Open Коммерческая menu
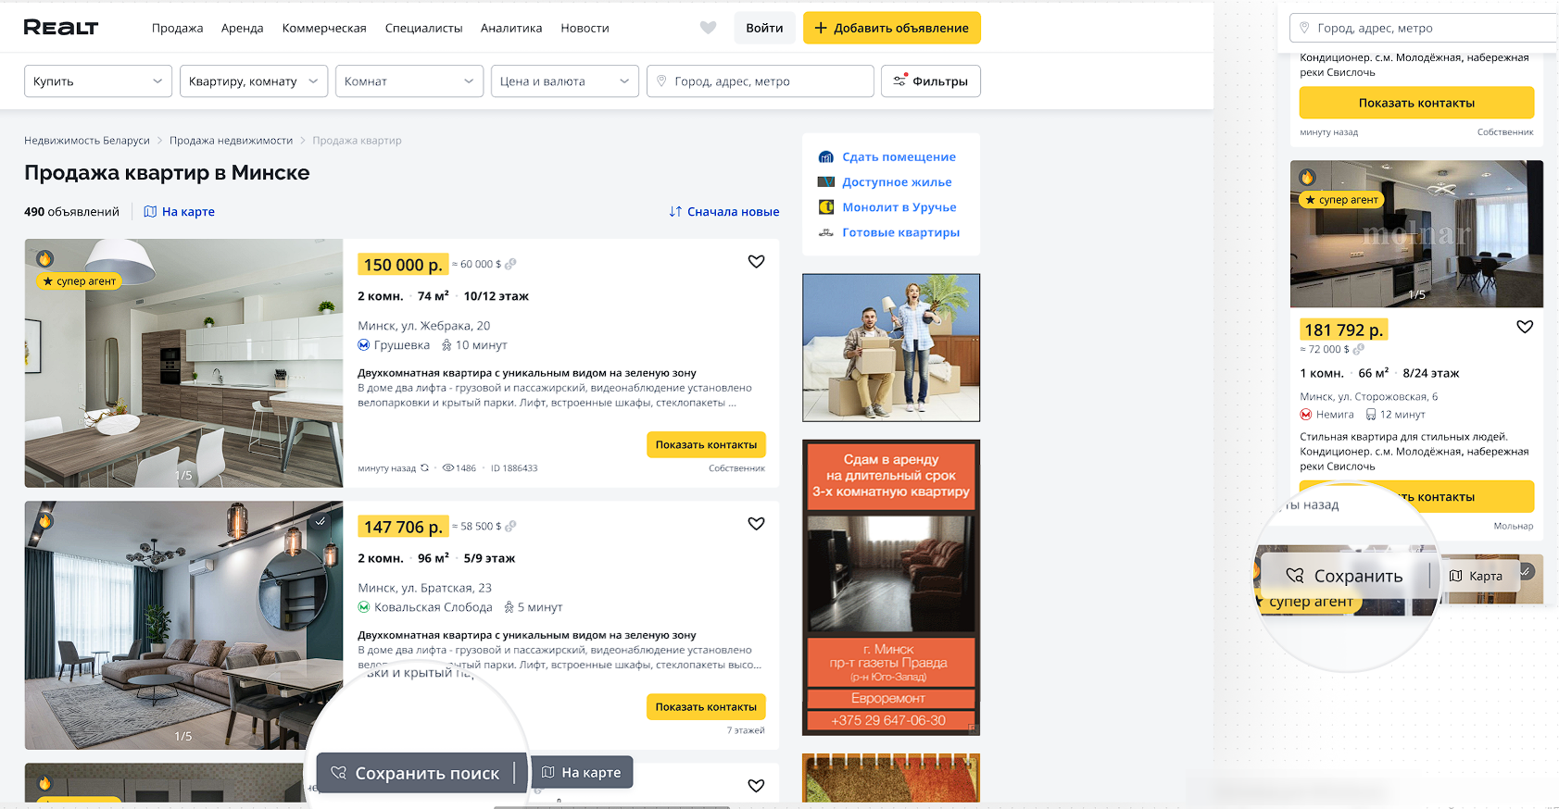 tap(324, 29)
